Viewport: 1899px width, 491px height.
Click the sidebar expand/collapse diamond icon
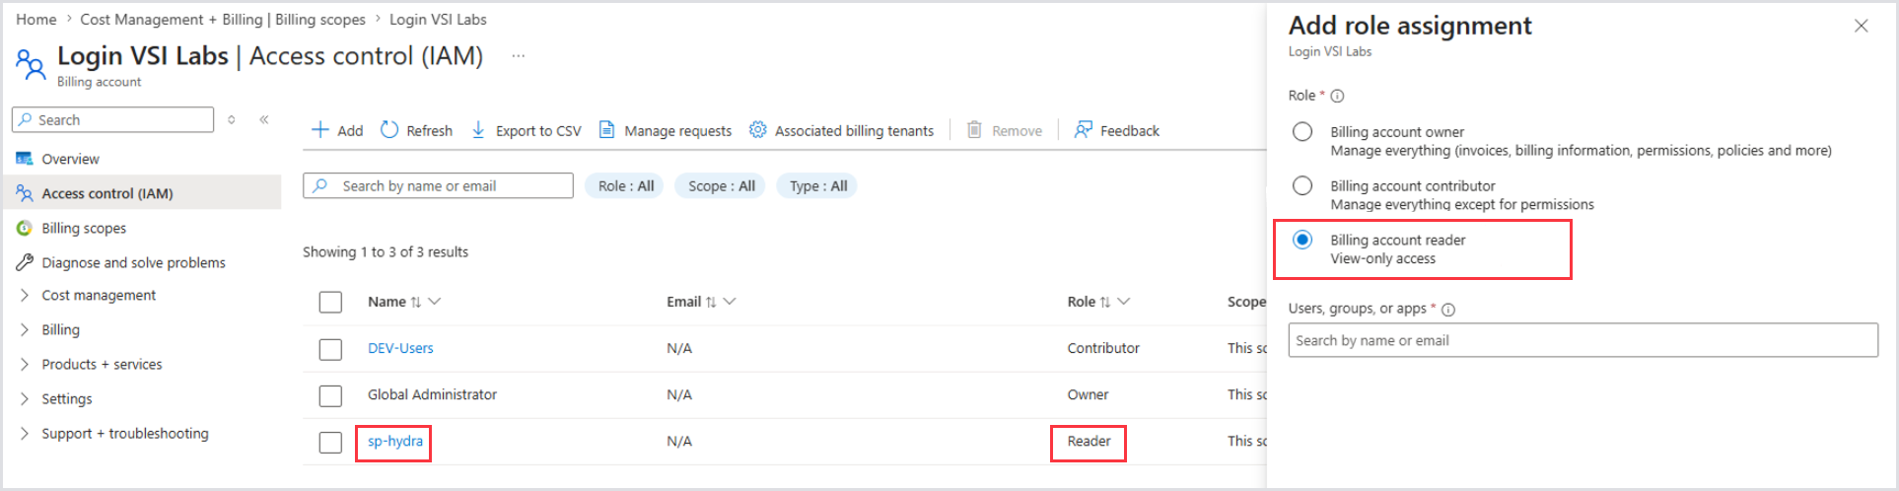232,119
